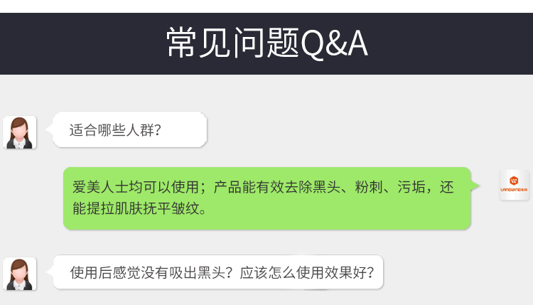Open profile of avatar beside second question
533x305 pixels.
coord(20,274)
